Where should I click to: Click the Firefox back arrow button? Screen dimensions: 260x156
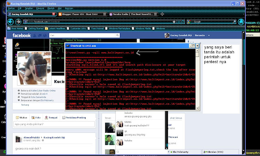[x=11, y=22]
